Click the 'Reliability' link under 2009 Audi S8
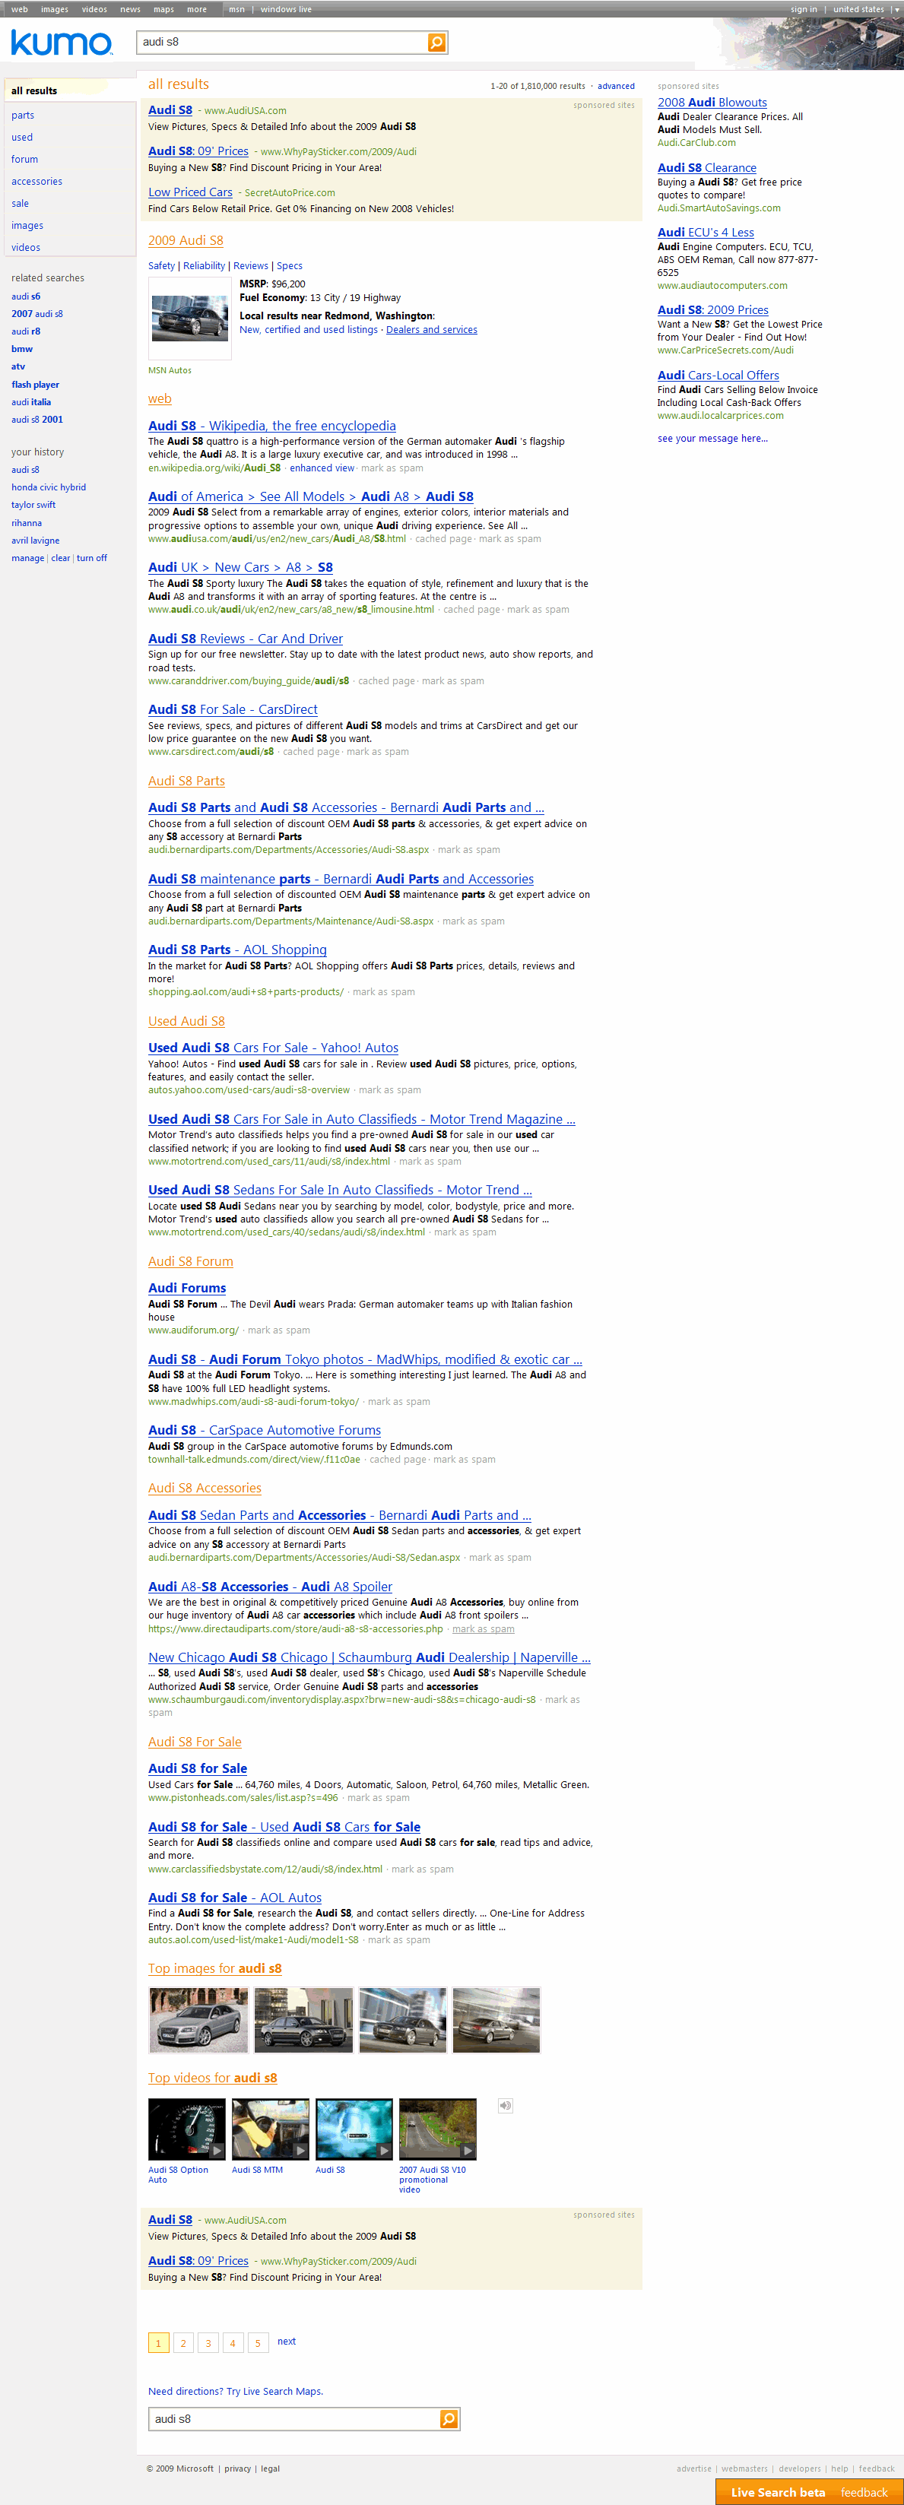Screen dimensions: 904x2505 point(204,265)
